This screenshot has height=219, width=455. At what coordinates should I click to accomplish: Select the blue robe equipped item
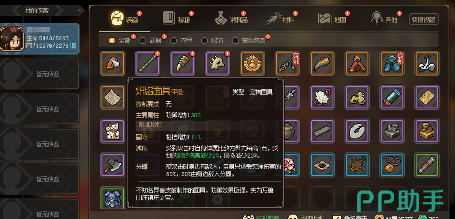click(x=392, y=64)
